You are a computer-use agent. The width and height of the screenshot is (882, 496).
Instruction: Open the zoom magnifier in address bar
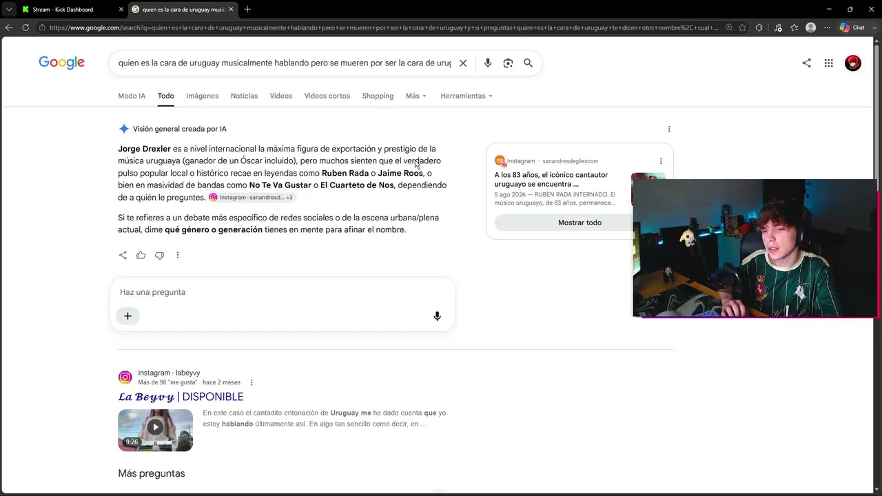(729, 28)
